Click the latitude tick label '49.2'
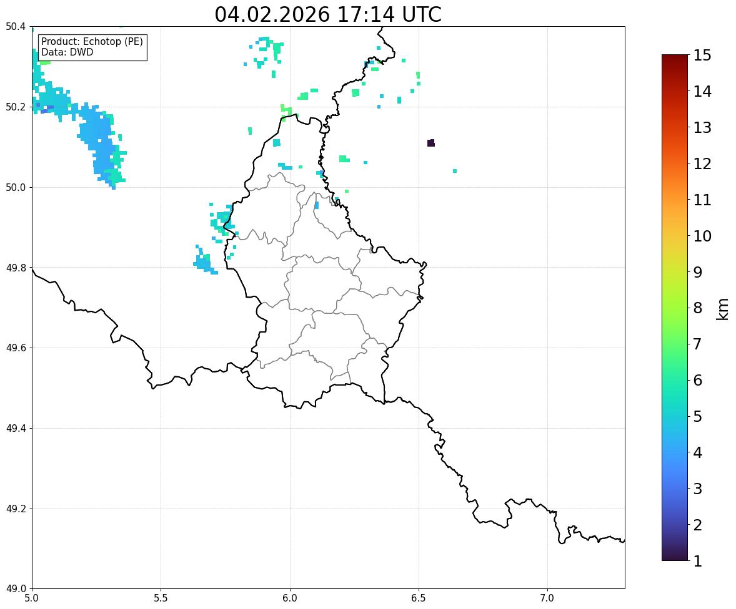This screenshot has width=736, height=609. click(x=15, y=509)
